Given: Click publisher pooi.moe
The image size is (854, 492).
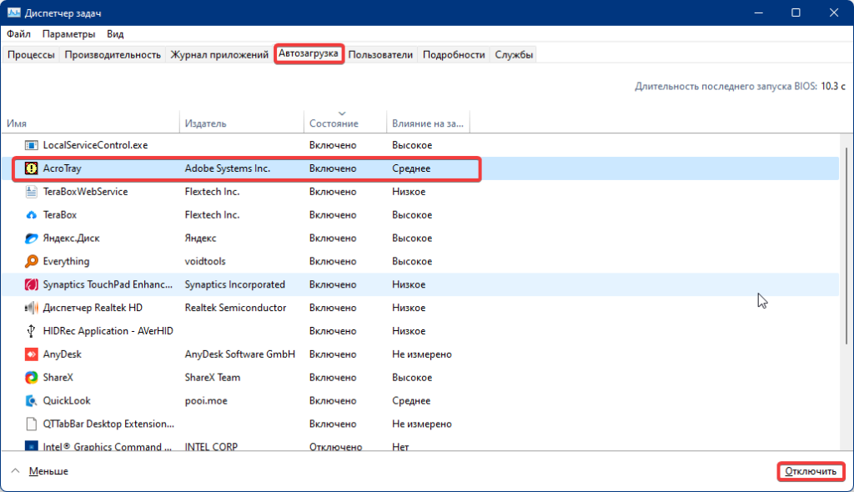Looking at the screenshot, I should [206, 400].
